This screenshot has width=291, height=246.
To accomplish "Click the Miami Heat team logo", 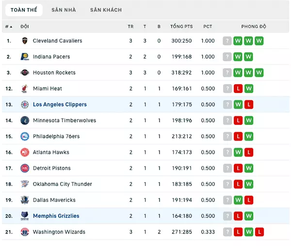I will 25,89.
